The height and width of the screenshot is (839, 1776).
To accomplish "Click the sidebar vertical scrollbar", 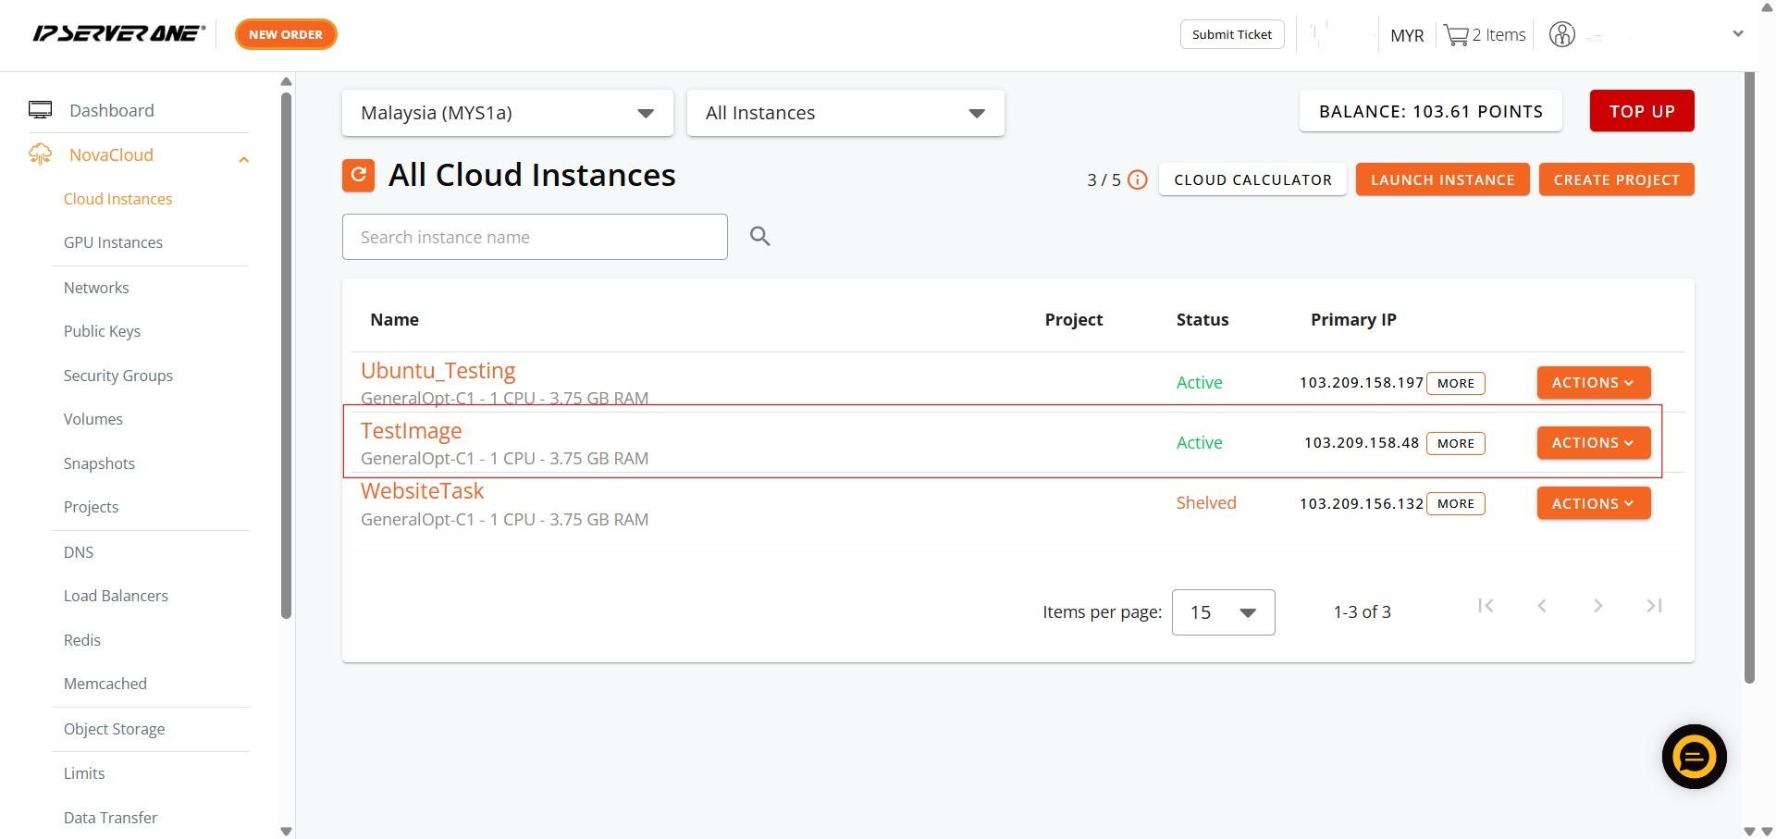I will [286, 352].
